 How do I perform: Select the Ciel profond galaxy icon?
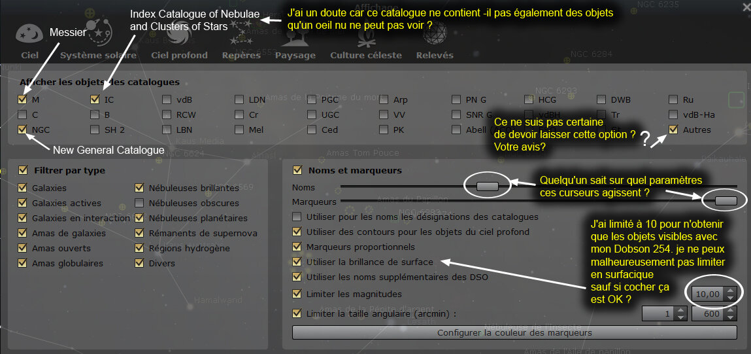coord(179,33)
